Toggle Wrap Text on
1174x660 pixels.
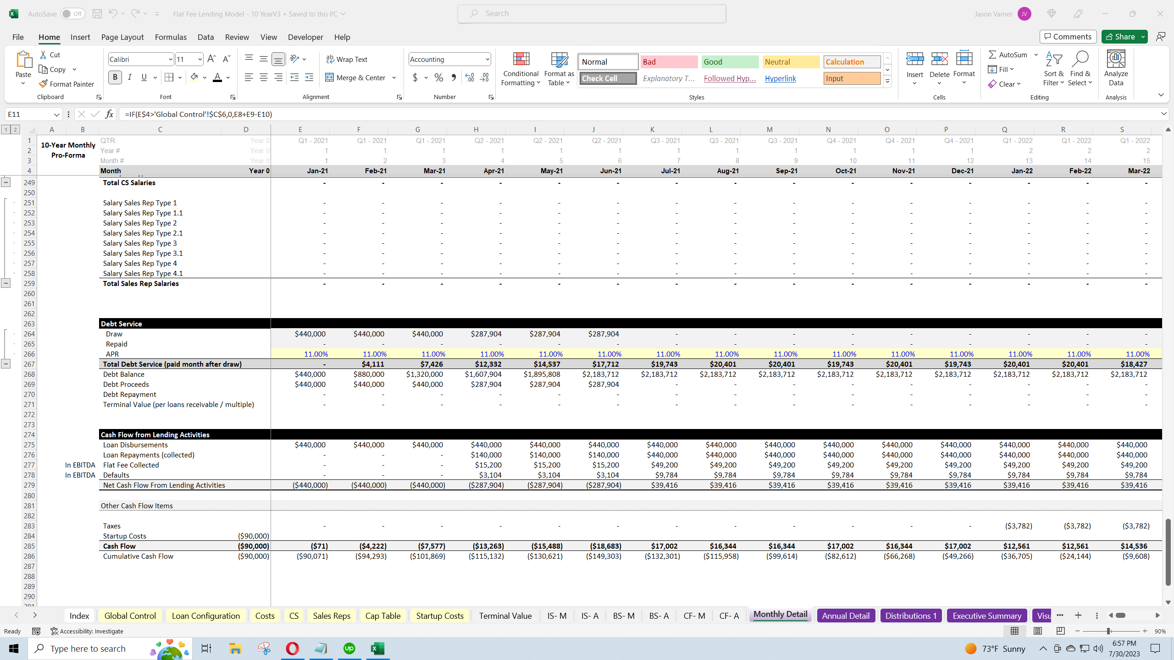pyautogui.click(x=347, y=59)
